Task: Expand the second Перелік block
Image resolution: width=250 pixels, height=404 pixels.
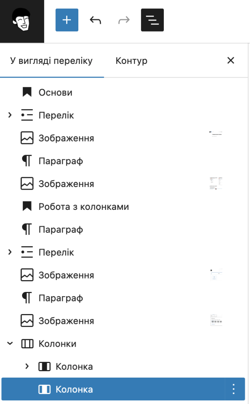Action: click(10, 252)
